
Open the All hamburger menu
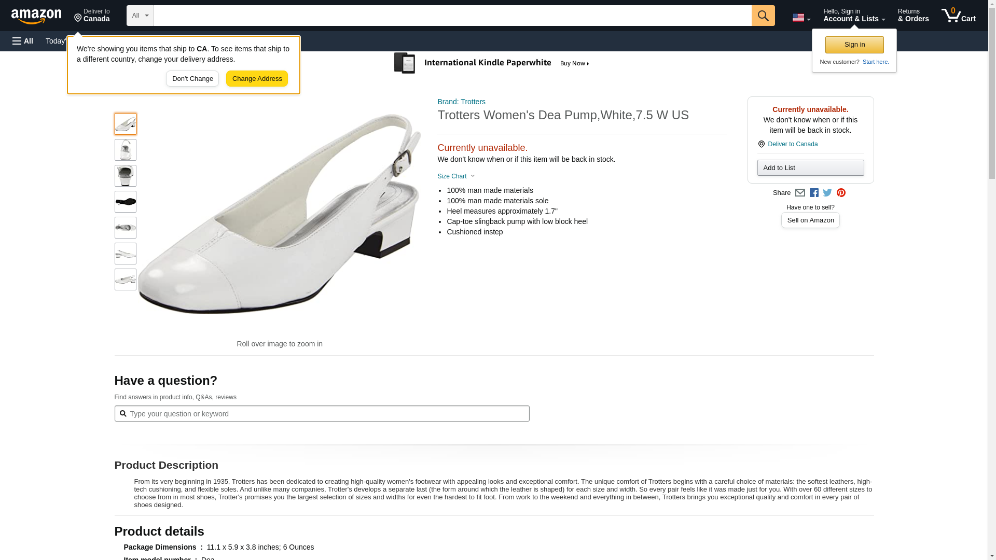point(23,41)
